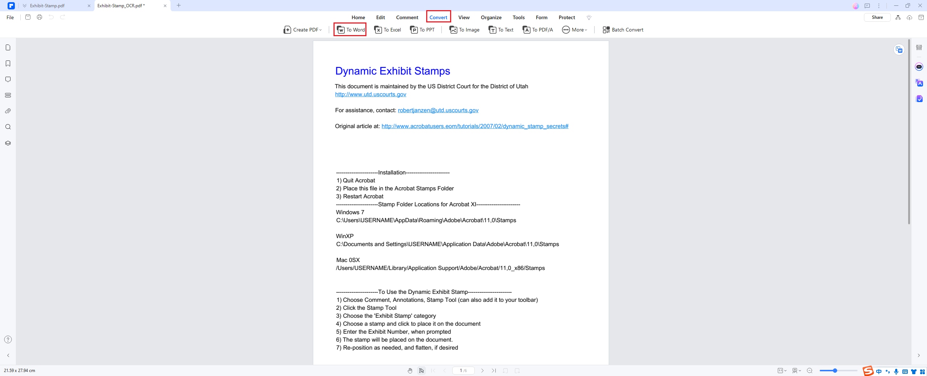Image resolution: width=927 pixels, height=376 pixels.
Task: Open the Organize tab
Action: point(491,17)
